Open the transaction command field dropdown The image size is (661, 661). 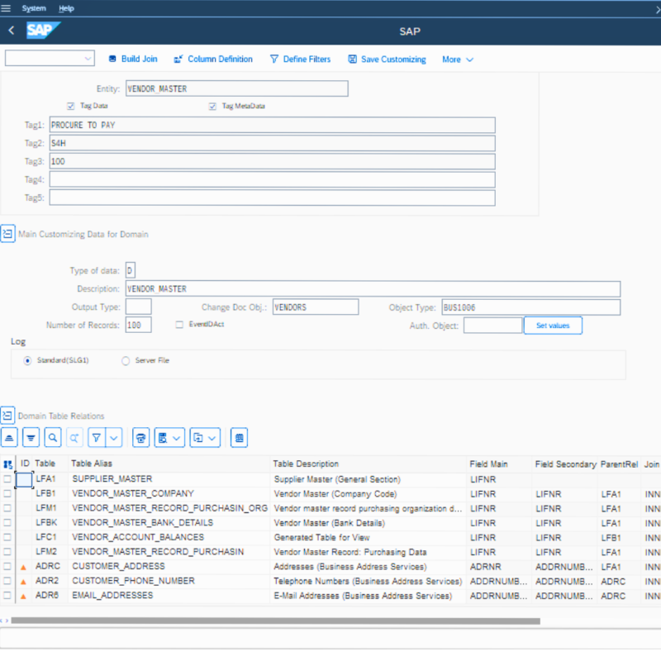coord(88,59)
